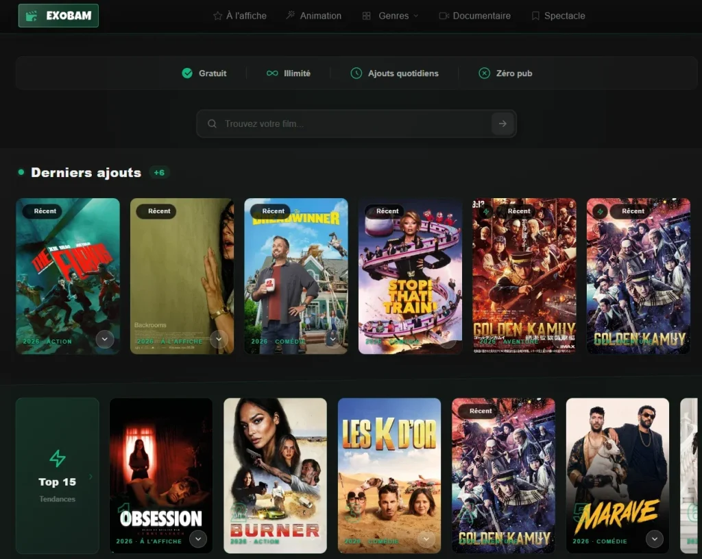Click the Zéro pub circled-x badge

484,73
